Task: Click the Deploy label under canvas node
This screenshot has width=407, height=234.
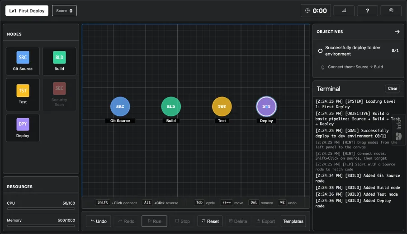Action: pyautogui.click(x=266, y=121)
